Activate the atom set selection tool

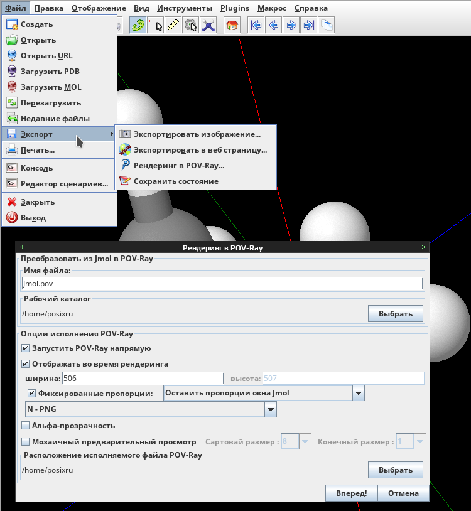(x=156, y=25)
